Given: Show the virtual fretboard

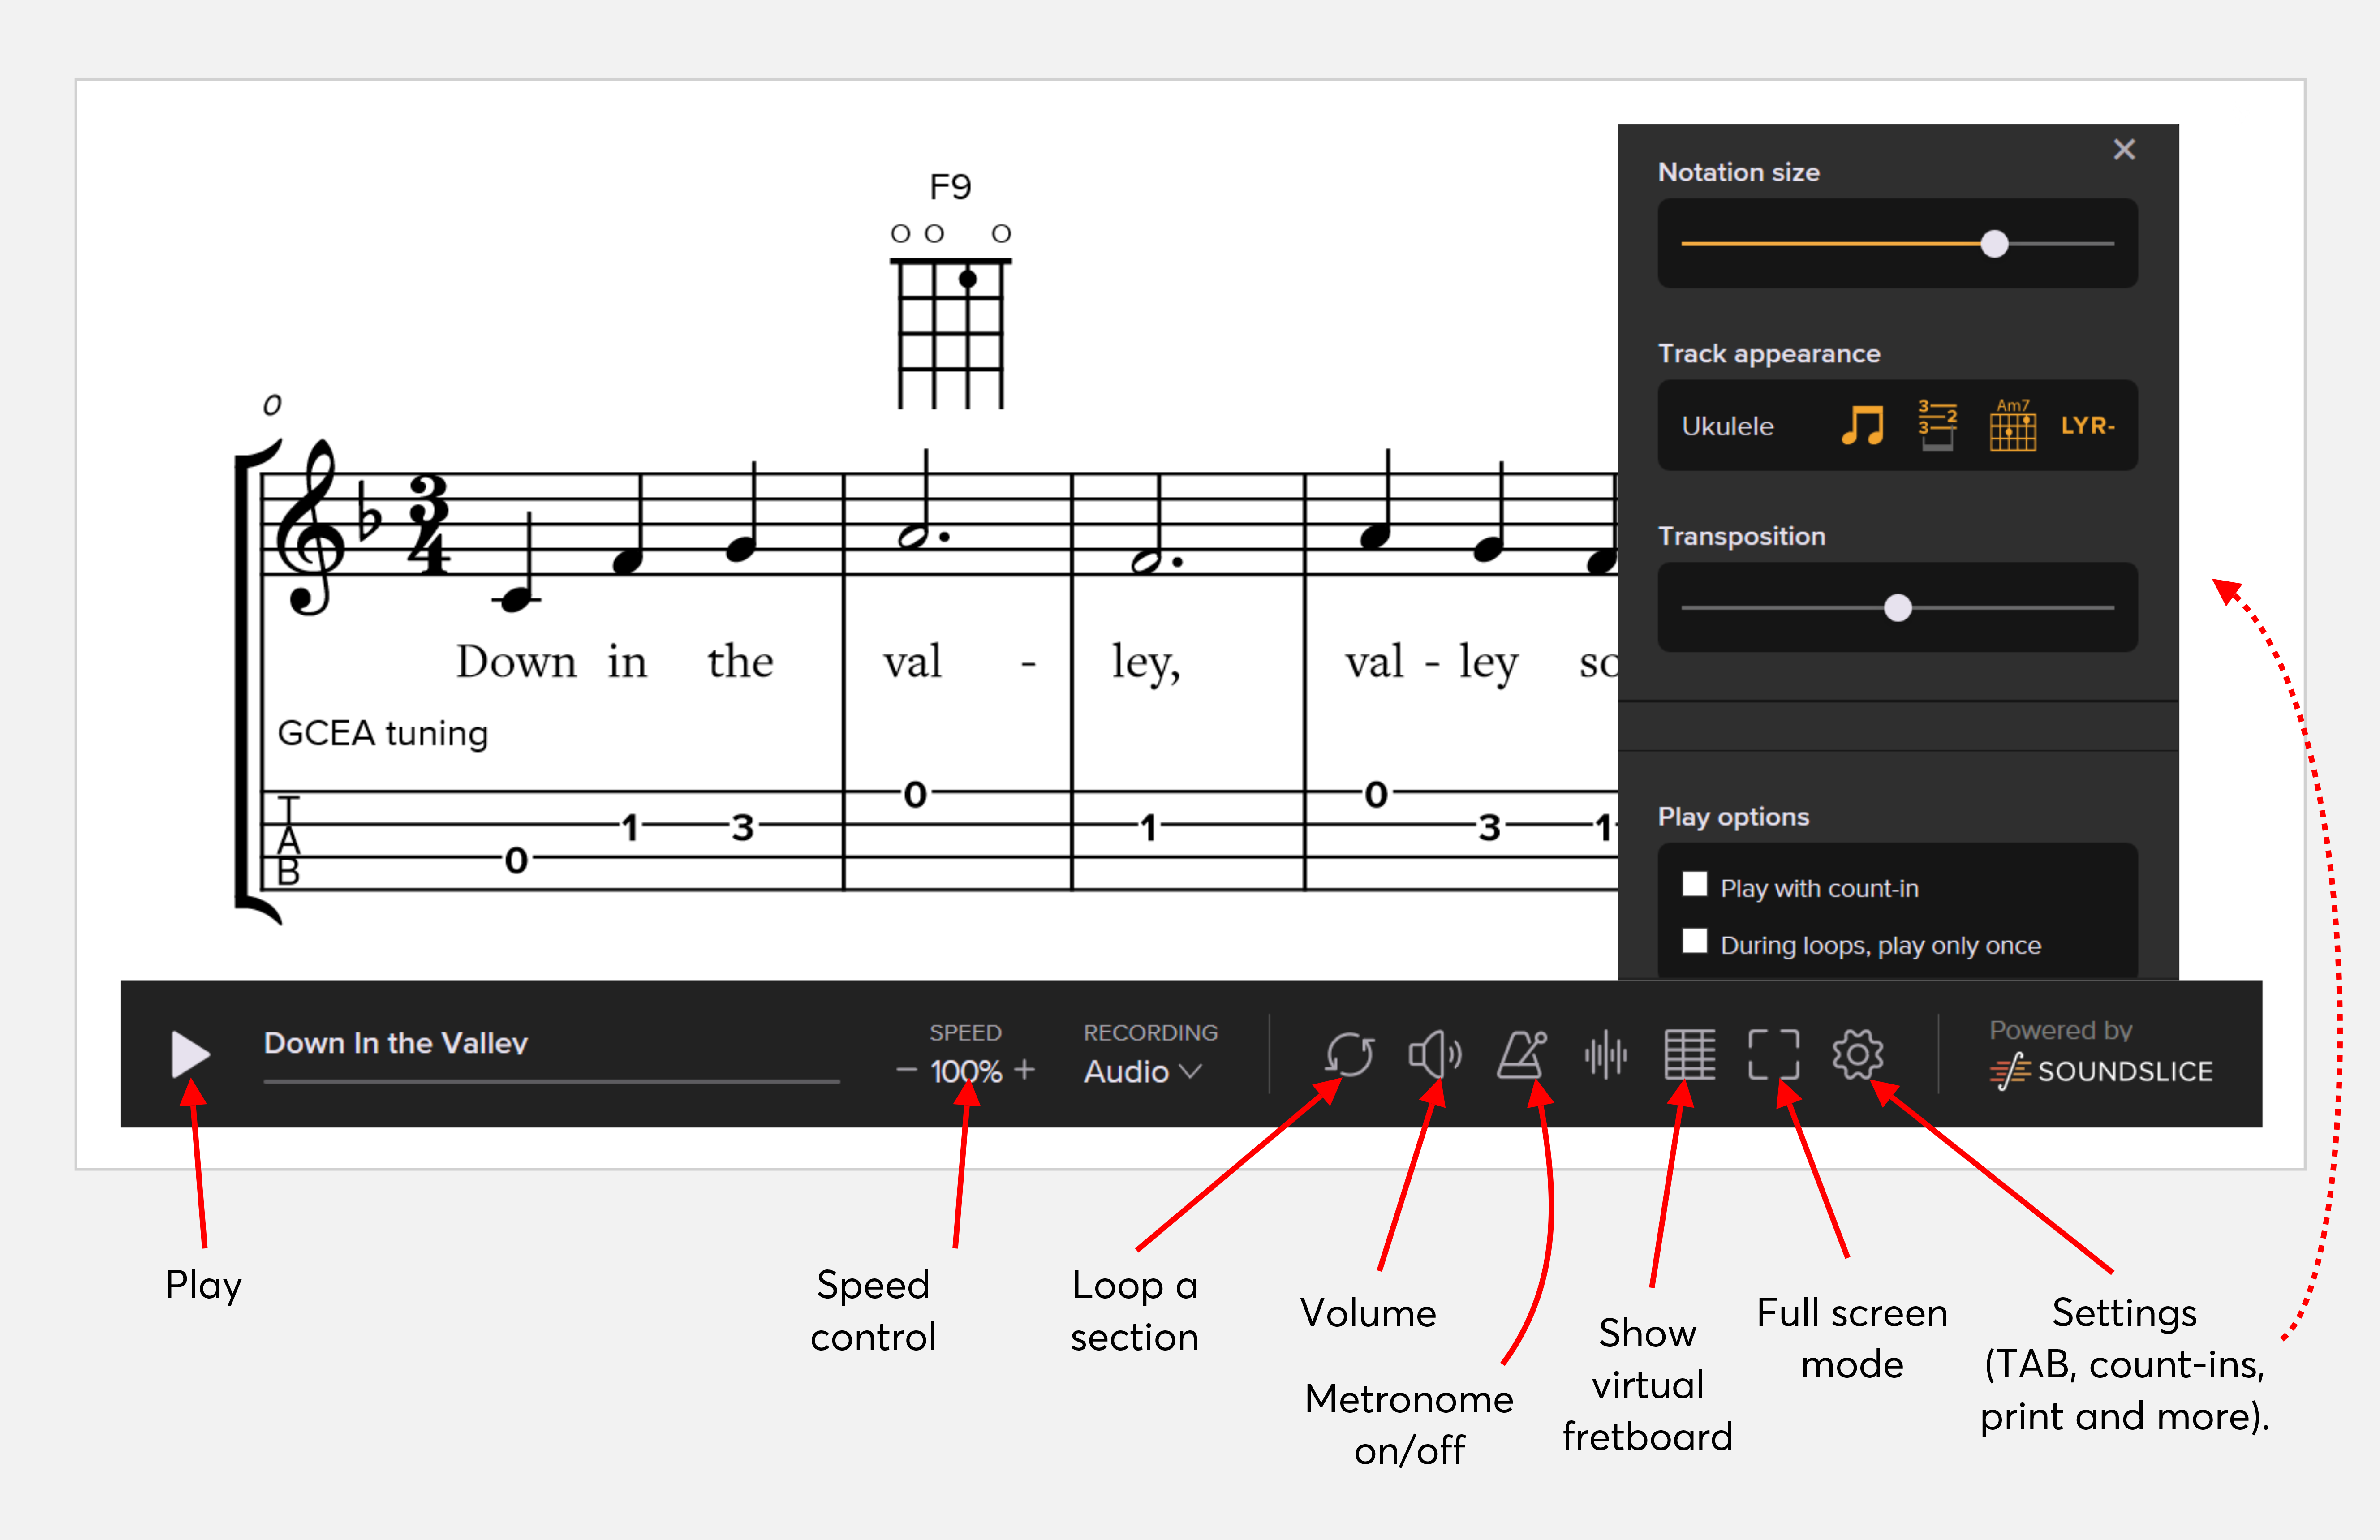Looking at the screenshot, I should 1690,1054.
